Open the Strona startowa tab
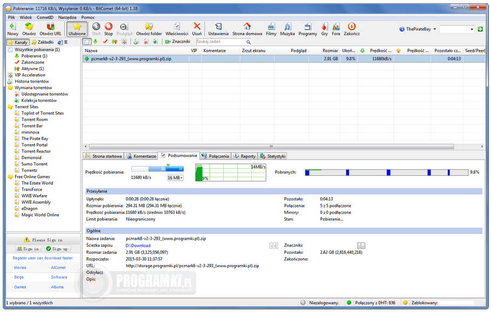Screen dimensions: 491x312 click(104, 156)
